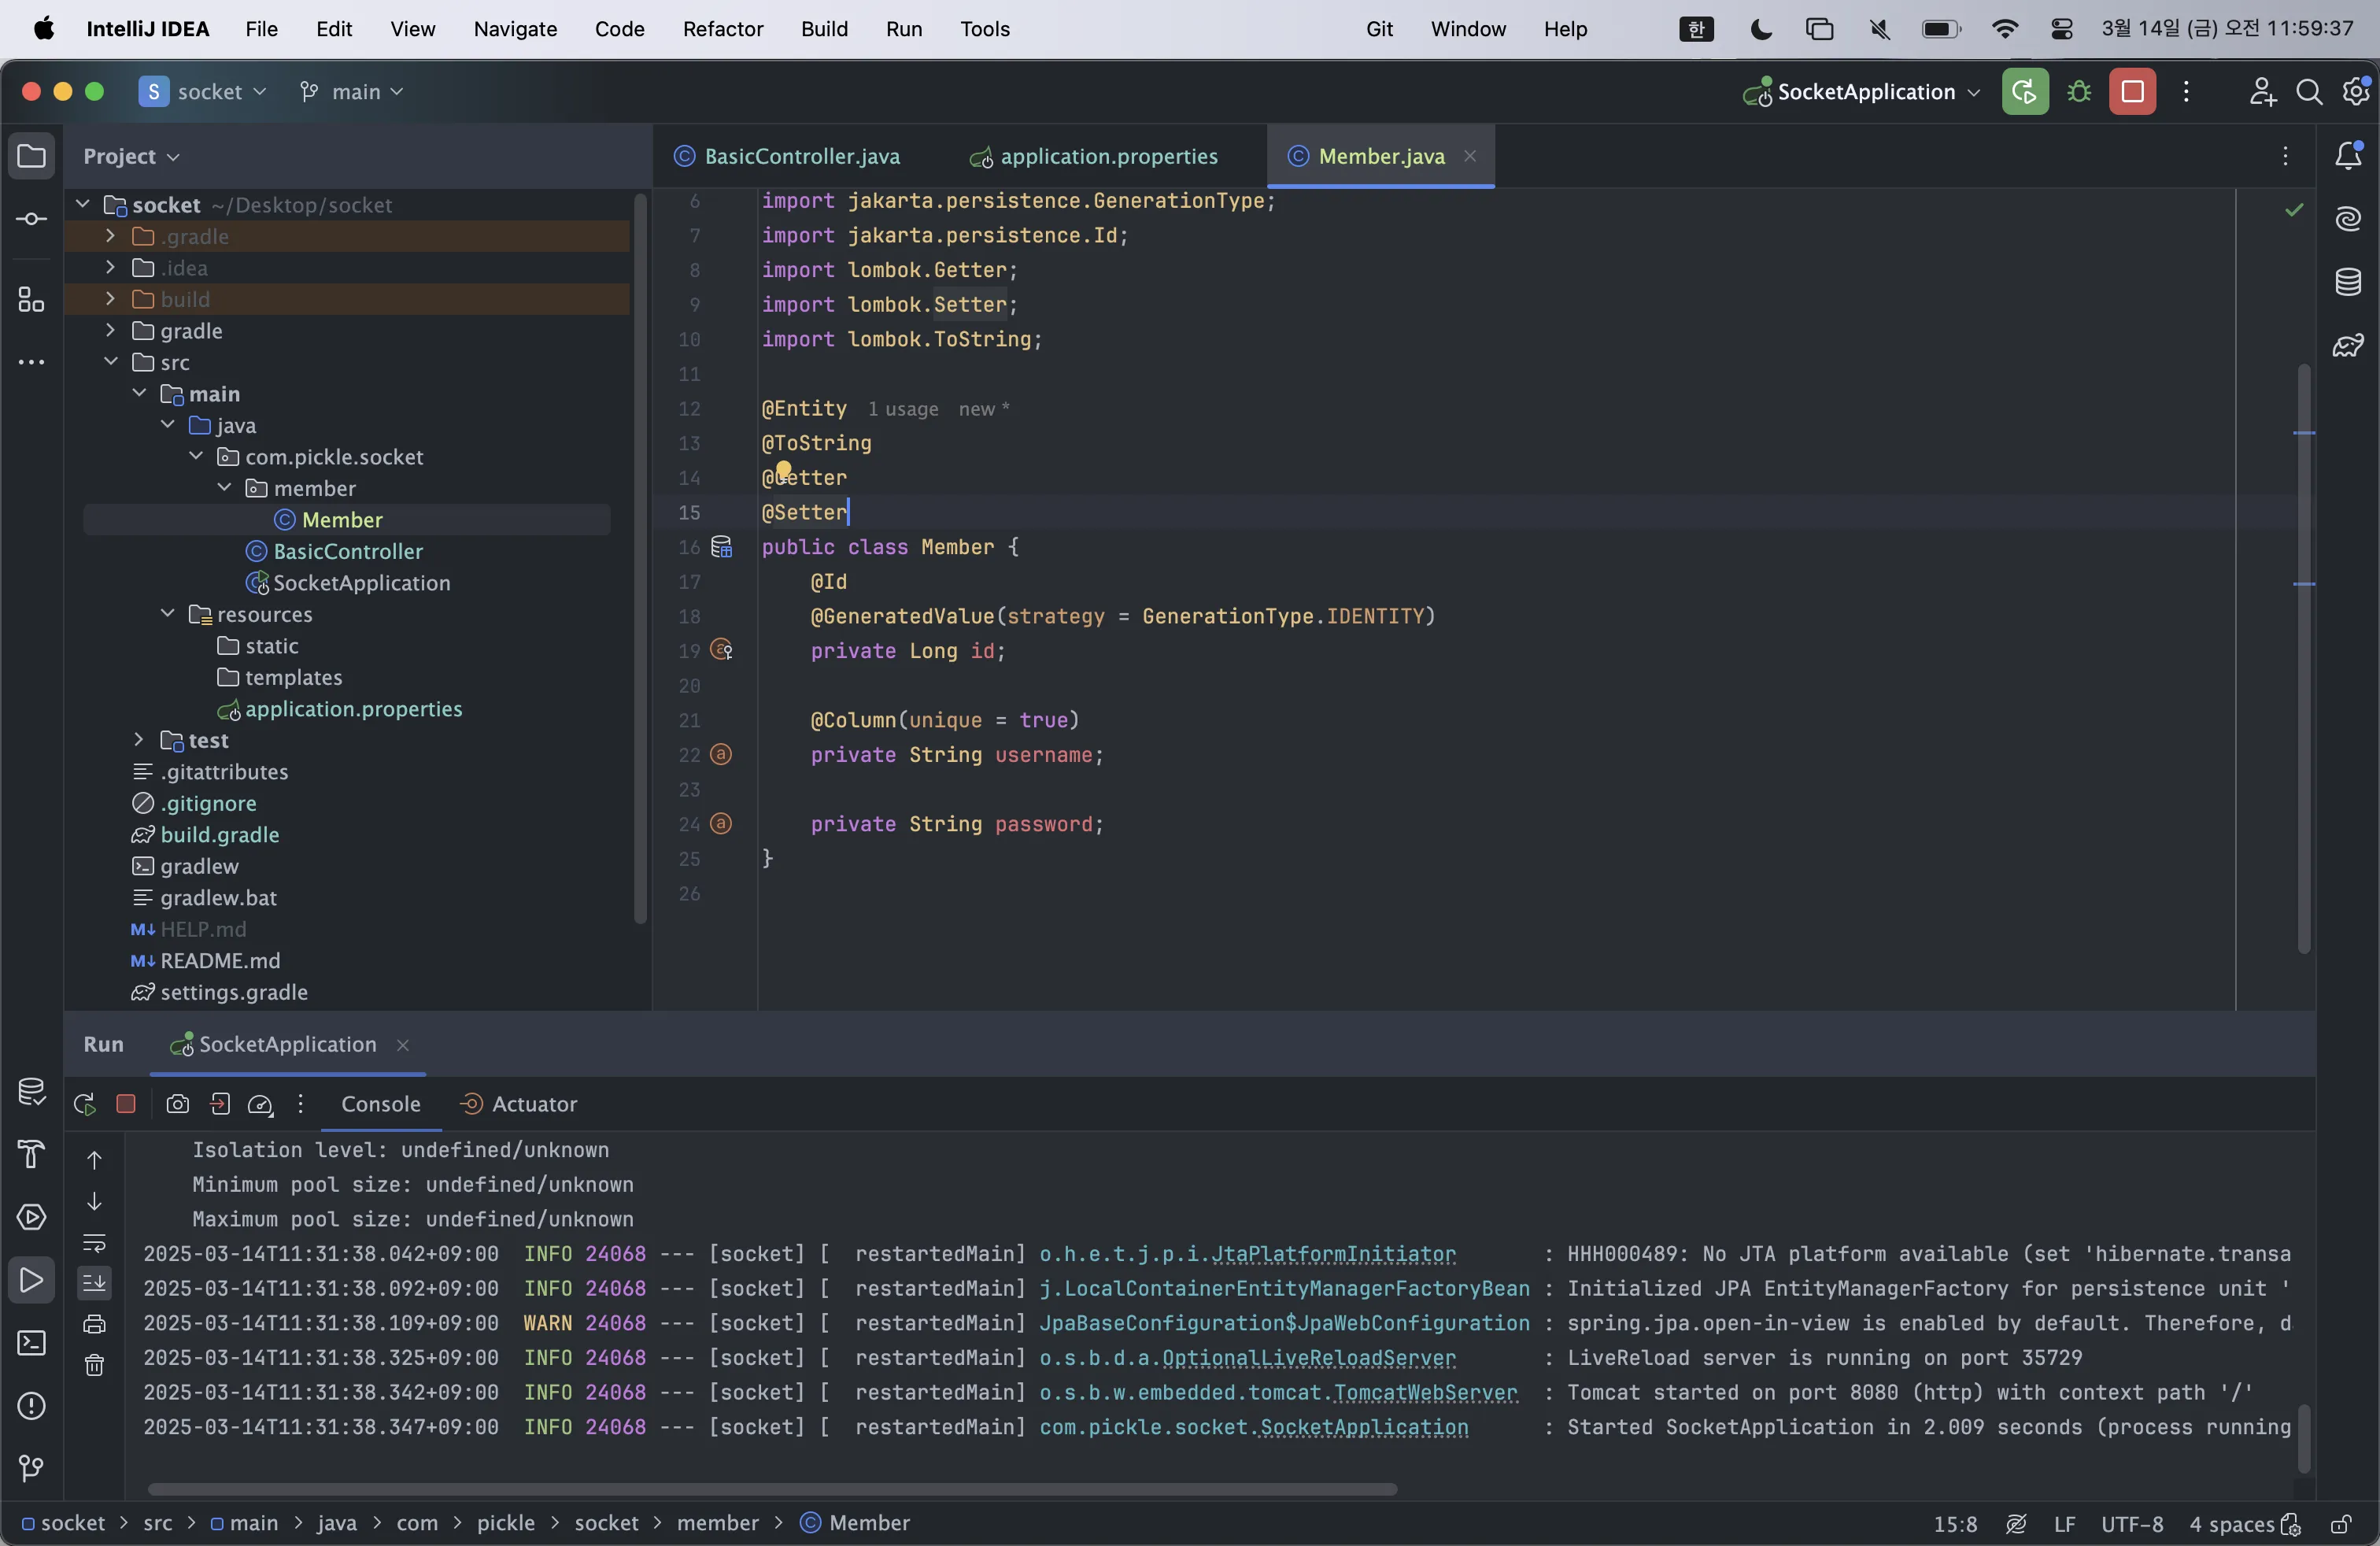This screenshot has height=1546, width=2380.
Task: Toggle the read-only lock icon in the status bar
Action: point(2340,1524)
